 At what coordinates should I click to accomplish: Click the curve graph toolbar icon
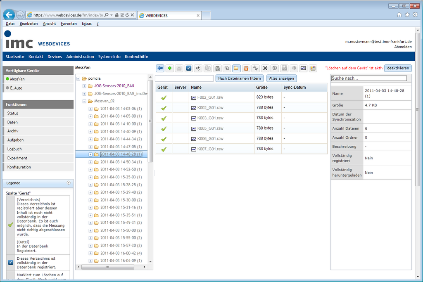pos(303,68)
